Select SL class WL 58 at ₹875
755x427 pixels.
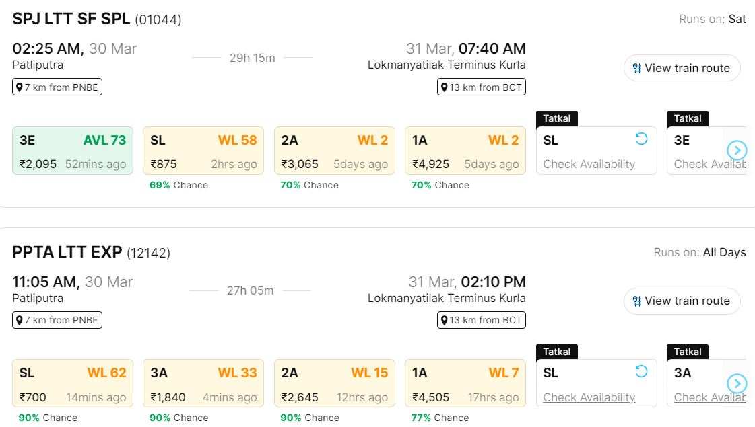[203, 151]
